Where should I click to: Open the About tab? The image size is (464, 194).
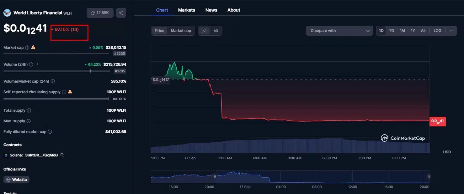tap(234, 10)
